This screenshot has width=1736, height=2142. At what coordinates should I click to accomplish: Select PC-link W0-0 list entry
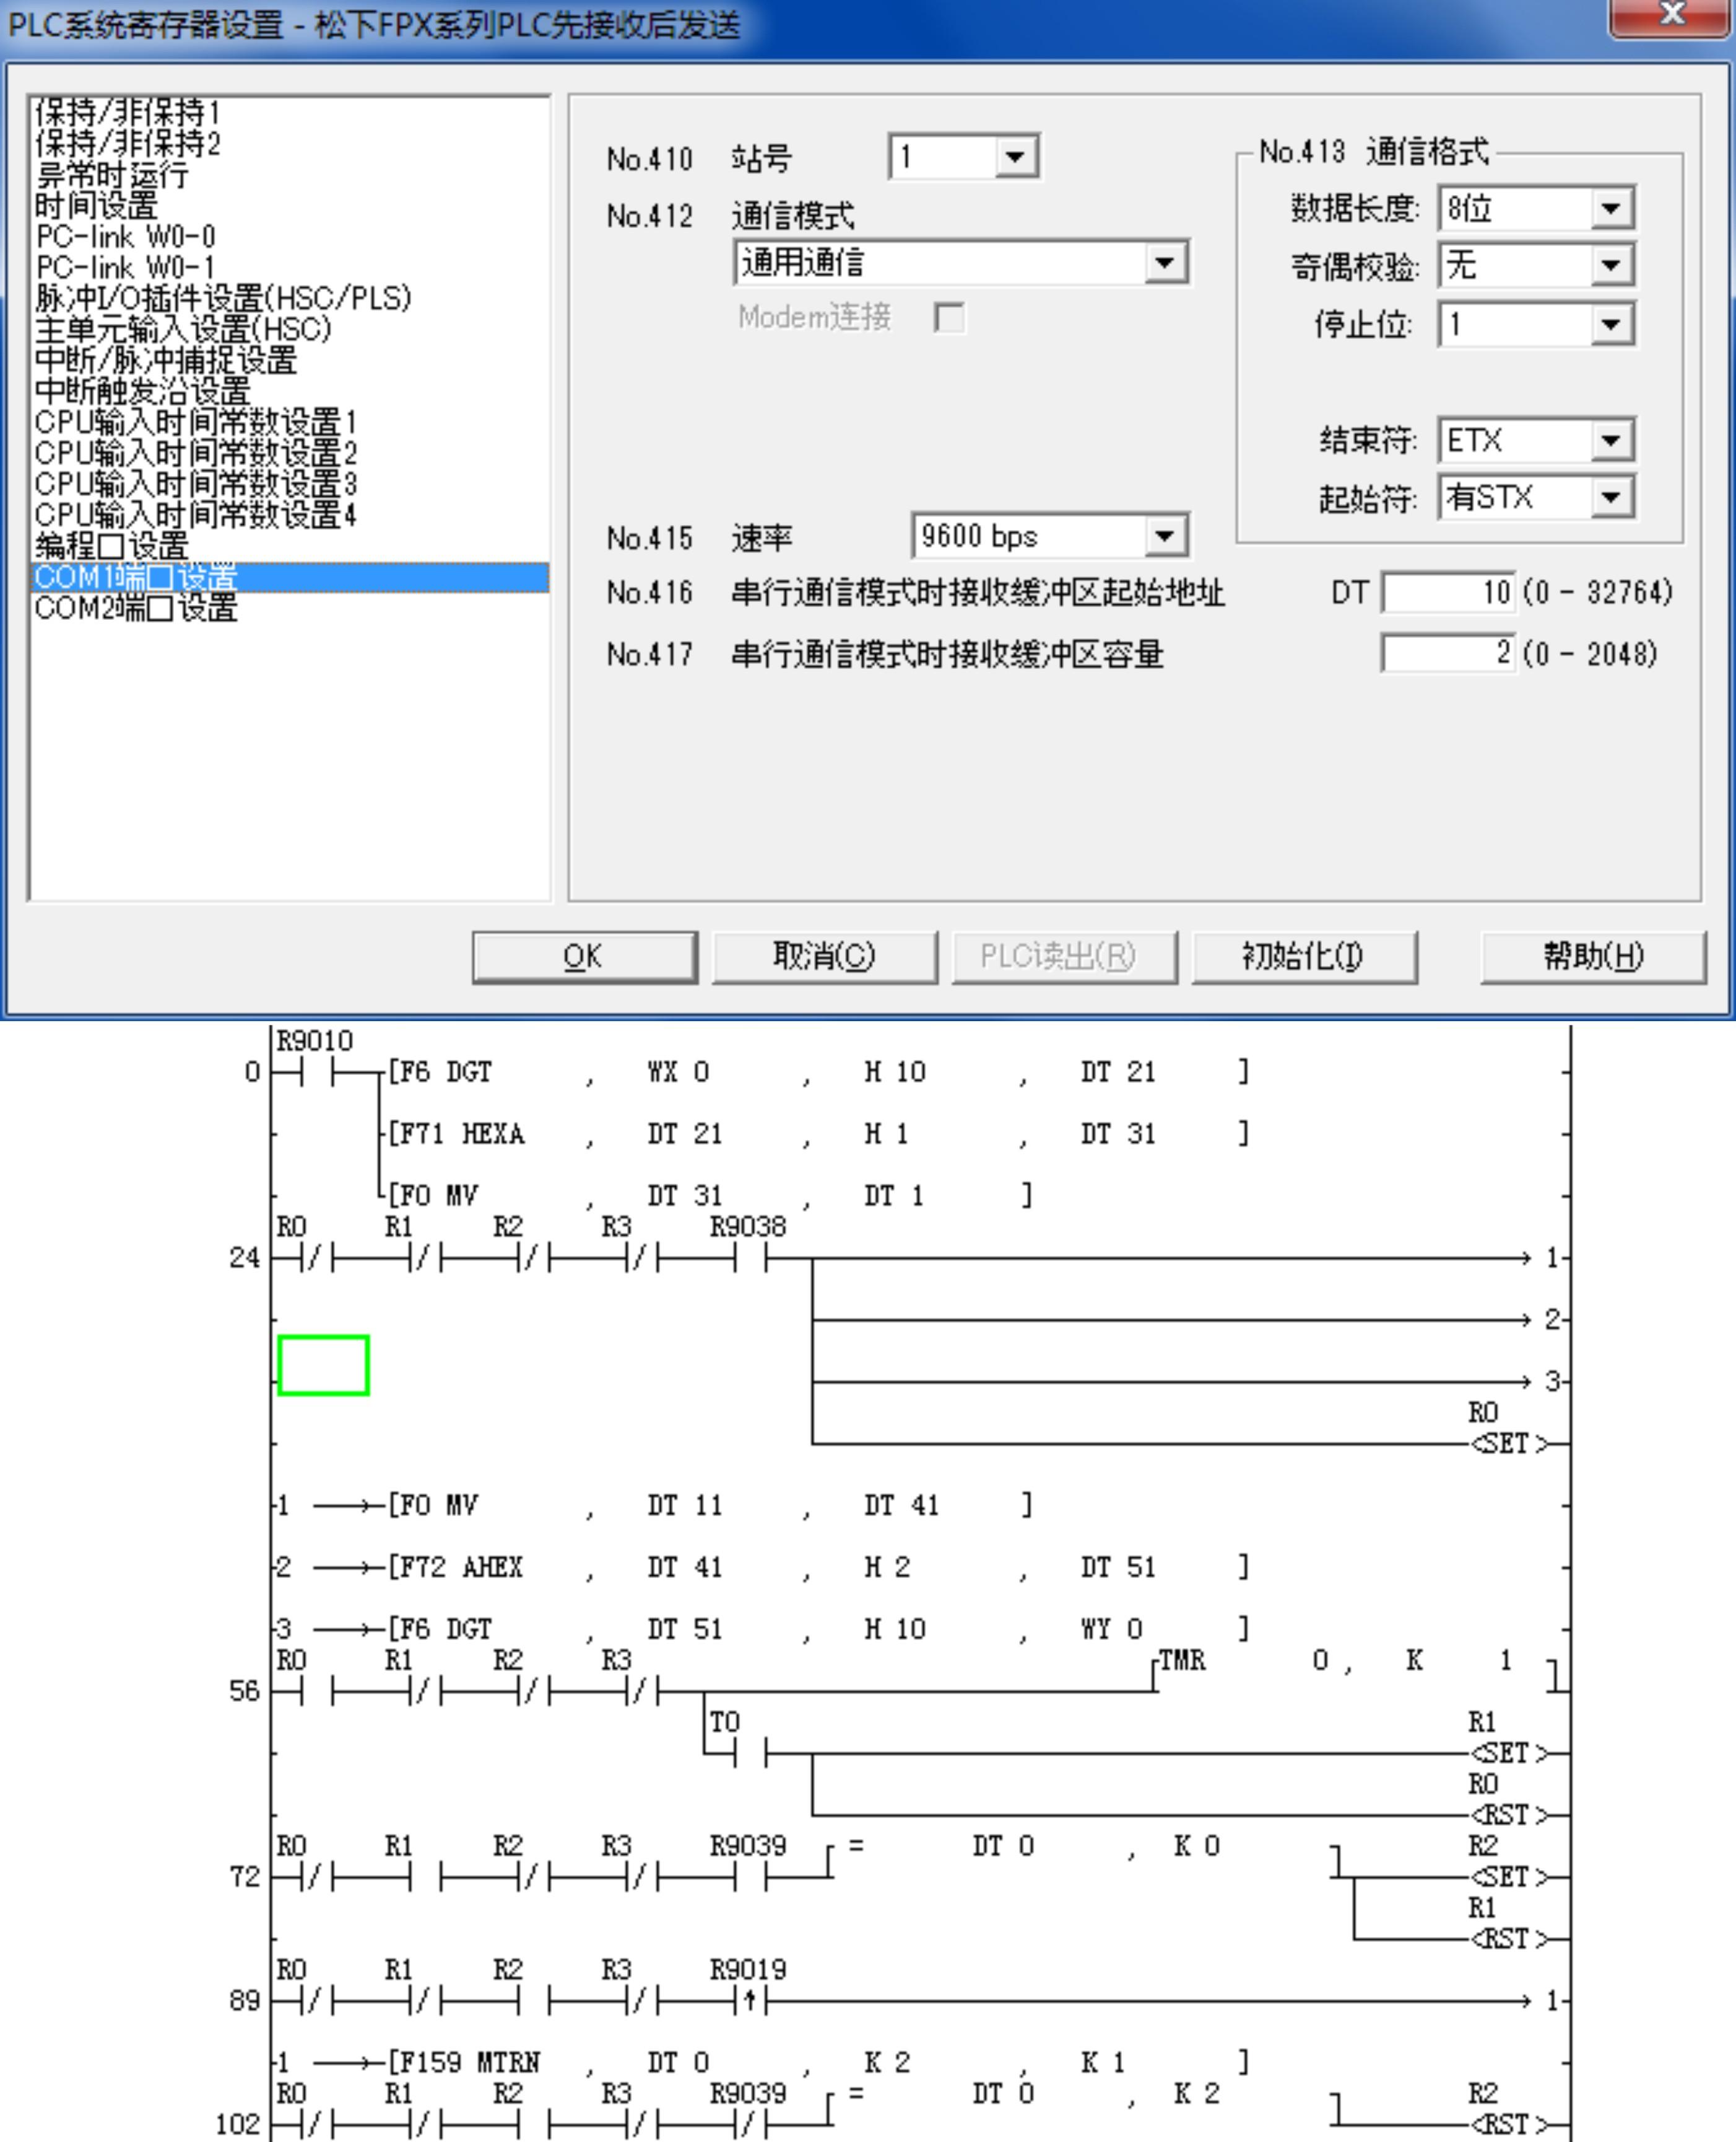click(x=125, y=237)
